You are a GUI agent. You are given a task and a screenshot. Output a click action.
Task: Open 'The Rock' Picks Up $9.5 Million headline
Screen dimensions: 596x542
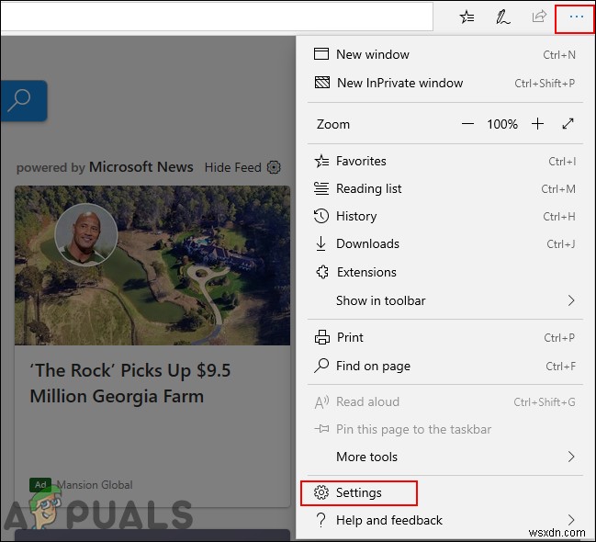[130, 383]
